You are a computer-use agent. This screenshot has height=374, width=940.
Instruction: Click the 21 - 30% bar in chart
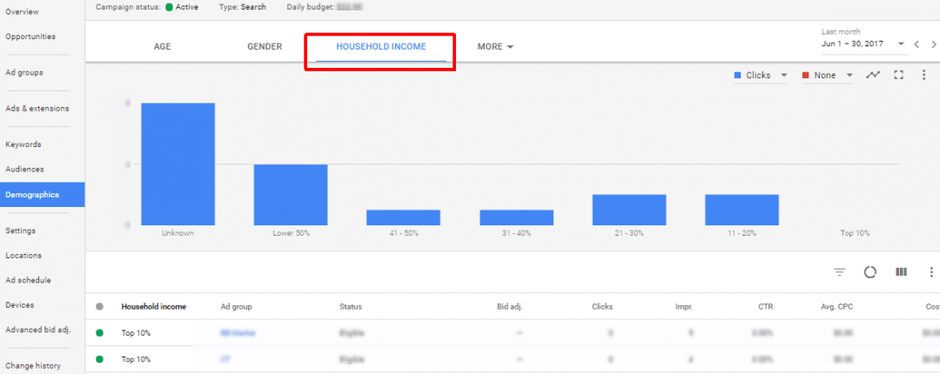click(x=629, y=210)
